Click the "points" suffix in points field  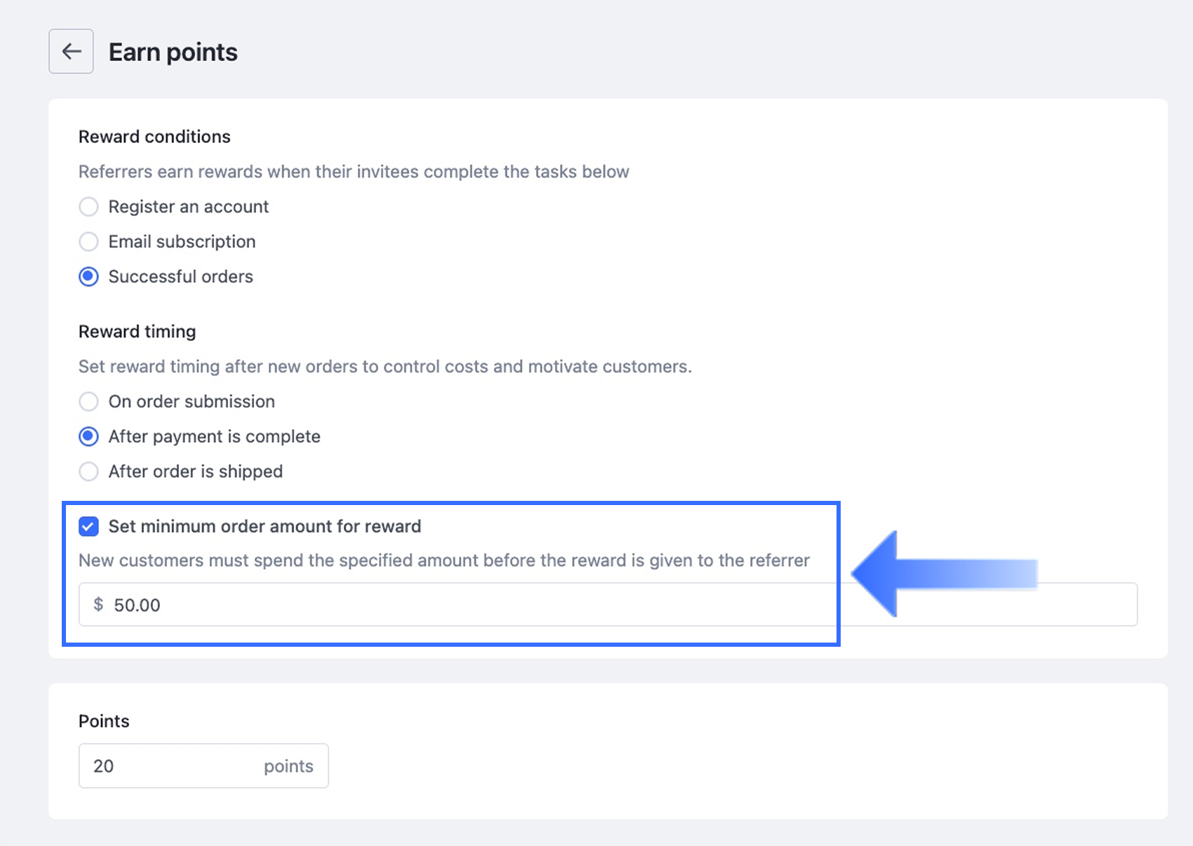[x=288, y=767]
